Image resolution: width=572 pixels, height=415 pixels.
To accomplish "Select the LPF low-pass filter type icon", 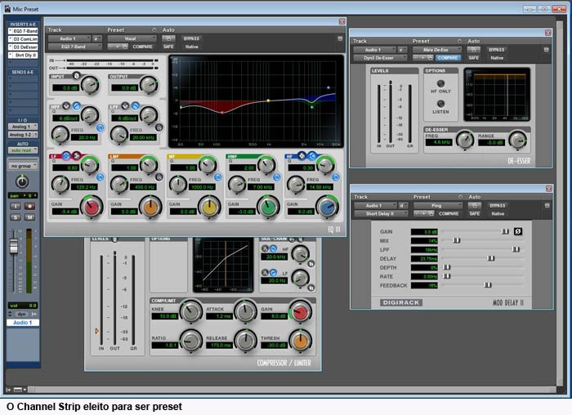I will click(x=136, y=106).
